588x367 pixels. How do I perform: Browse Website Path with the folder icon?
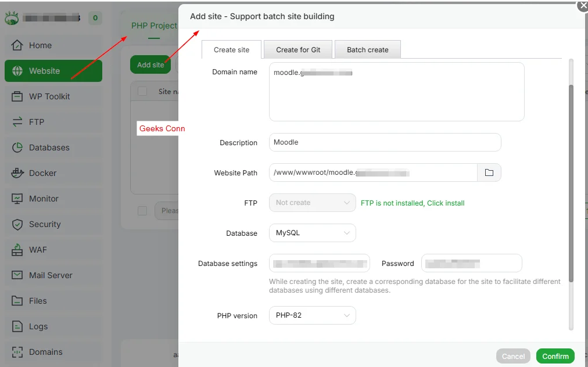[489, 172]
